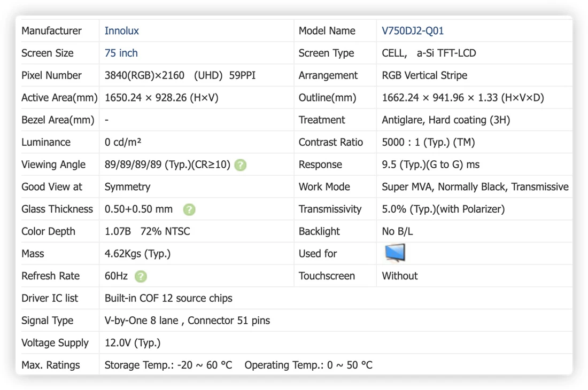
Task: Click the Voltage Supply 12.0V value
Action: 133,343
